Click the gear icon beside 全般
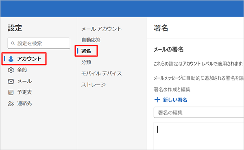244x150 pixels. click(11, 70)
